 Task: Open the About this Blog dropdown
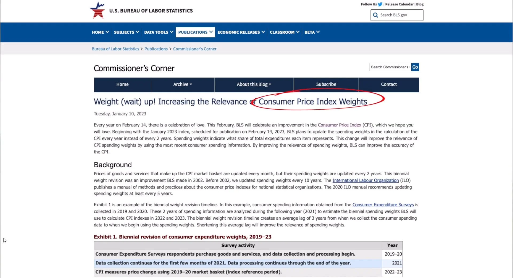click(x=254, y=84)
